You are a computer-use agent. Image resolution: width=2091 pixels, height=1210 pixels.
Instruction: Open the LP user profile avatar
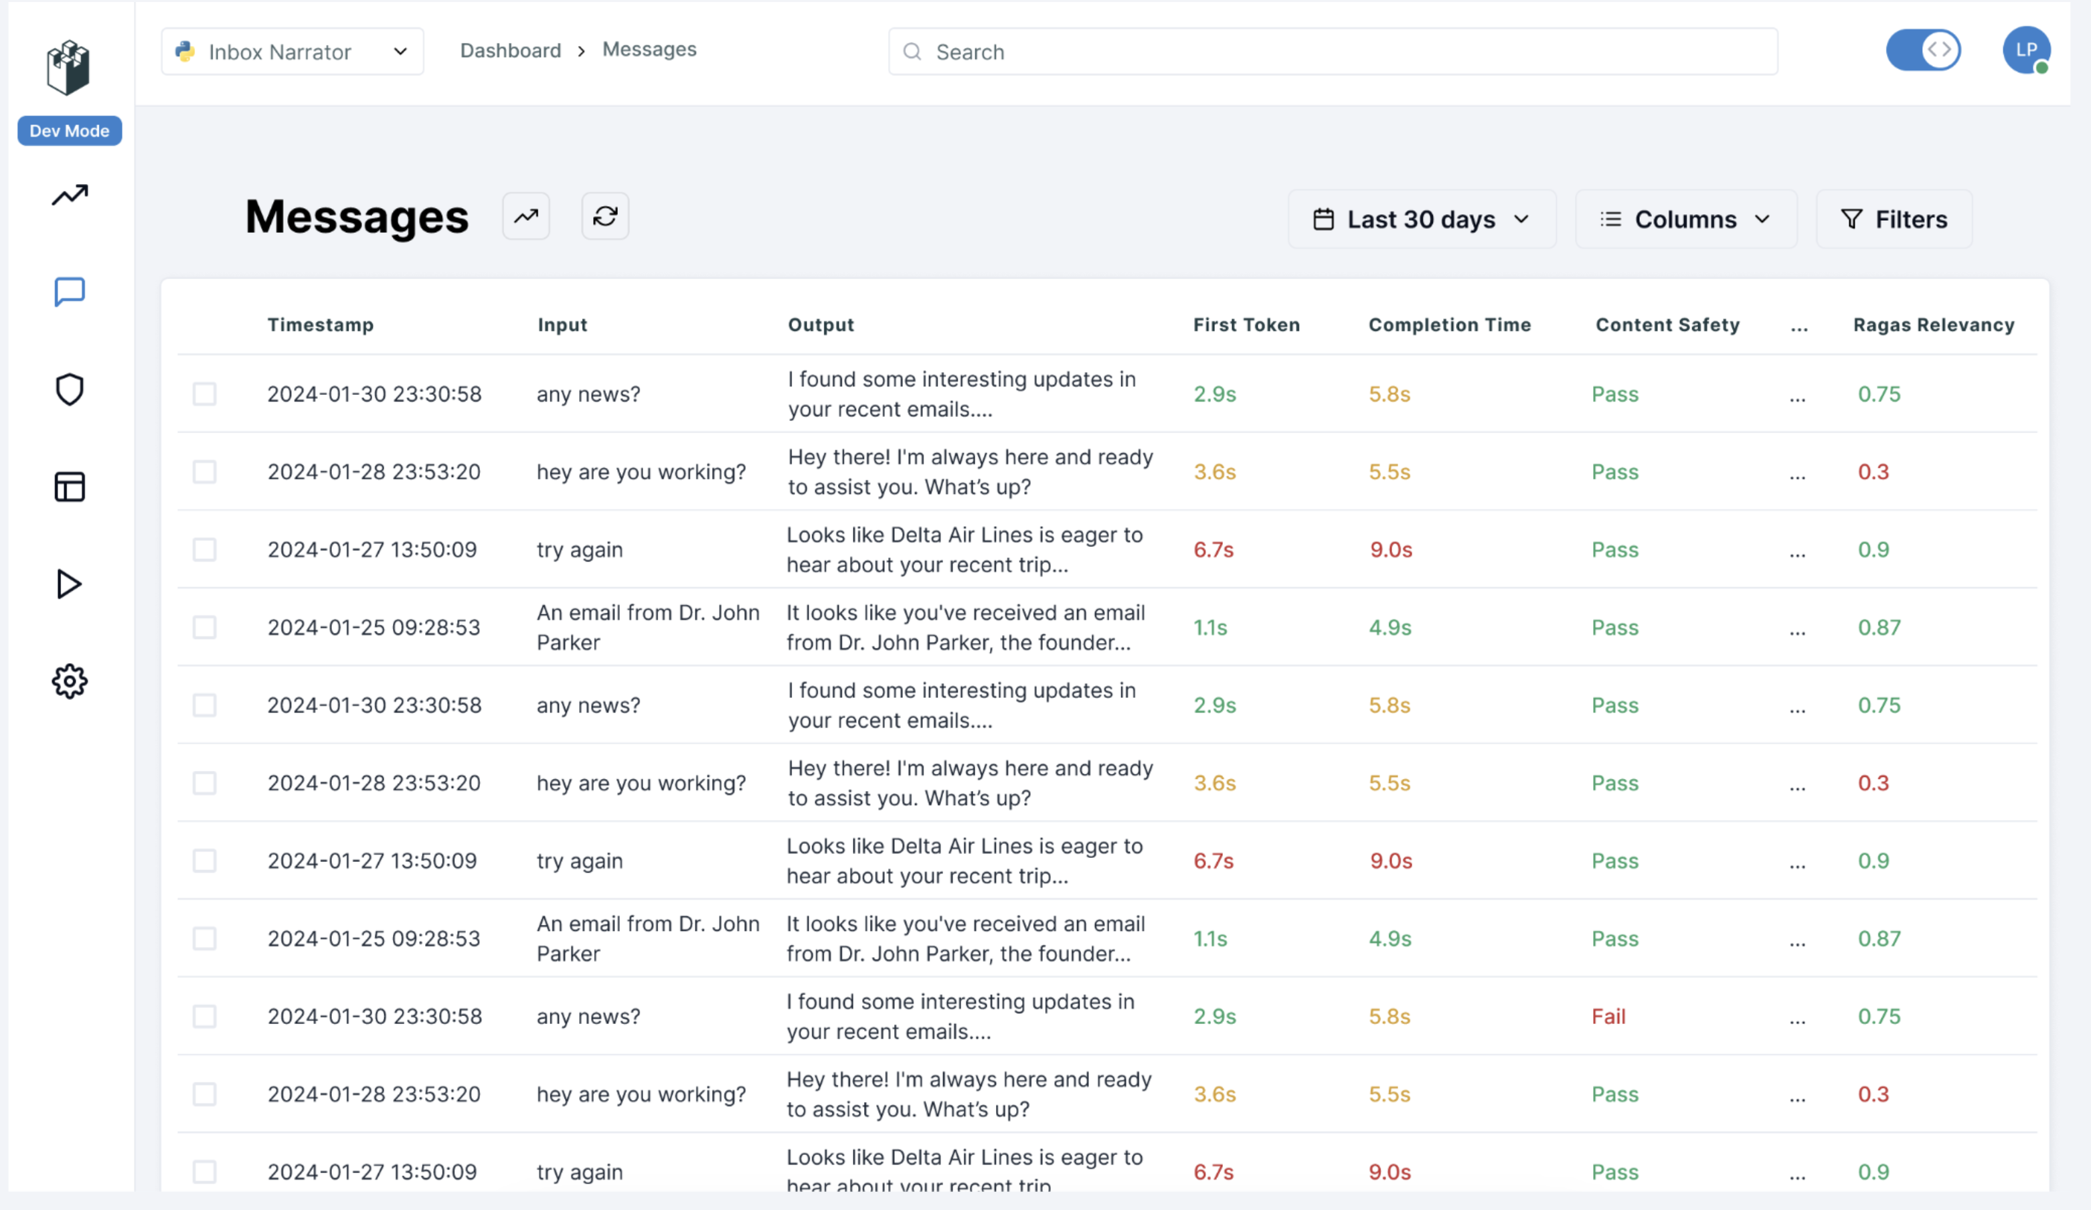click(x=2026, y=50)
